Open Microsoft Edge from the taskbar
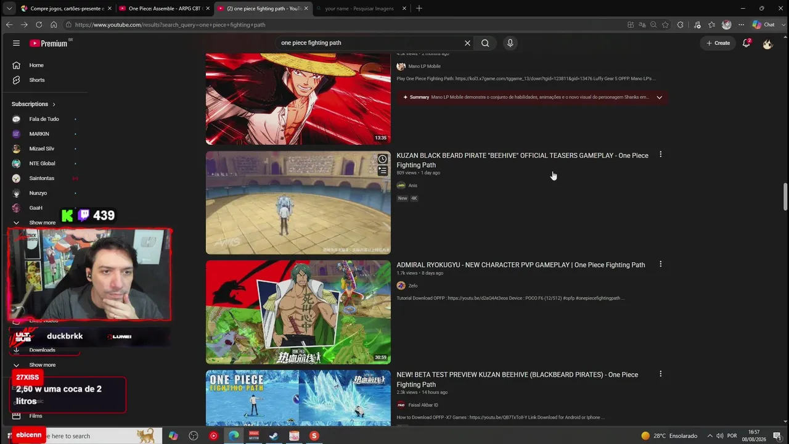Viewport: 789px width, 444px height. pos(234,436)
